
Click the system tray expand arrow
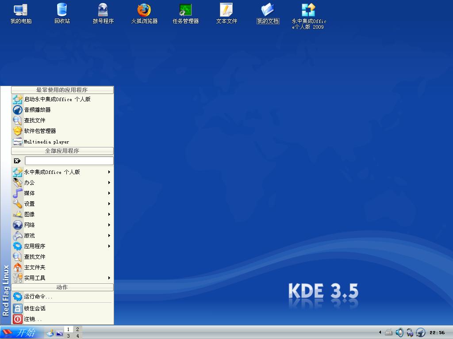click(x=380, y=332)
